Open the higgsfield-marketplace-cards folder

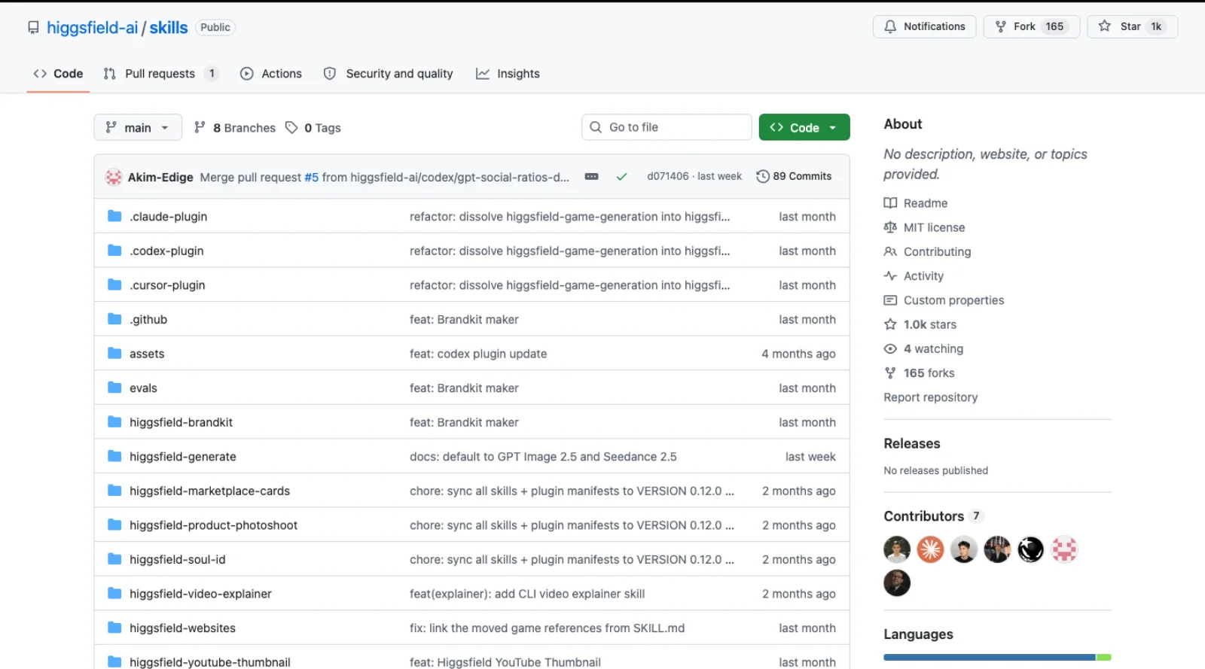pyautogui.click(x=209, y=491)
